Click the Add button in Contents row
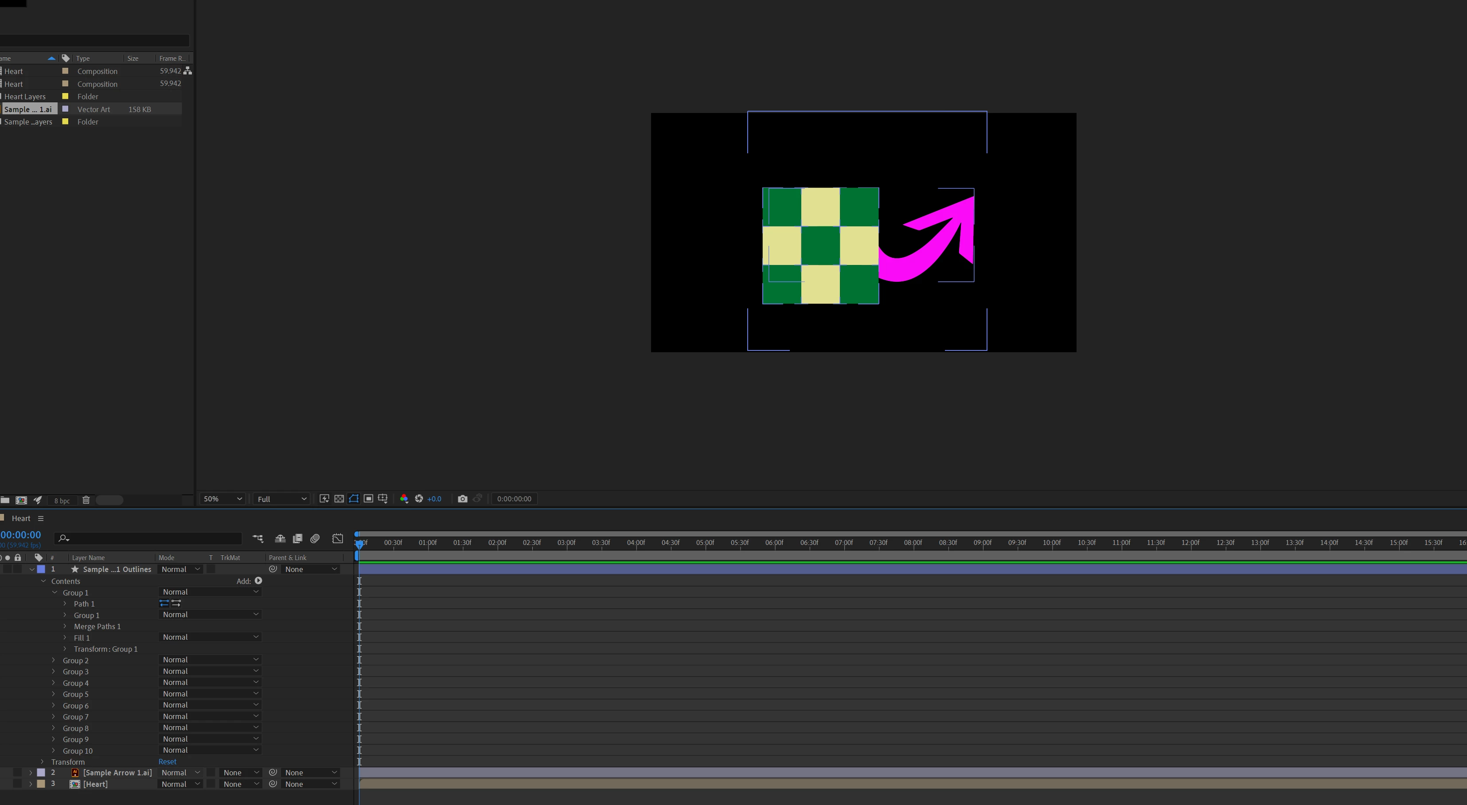Viewport: 1467px width, 805px height. 258,581
